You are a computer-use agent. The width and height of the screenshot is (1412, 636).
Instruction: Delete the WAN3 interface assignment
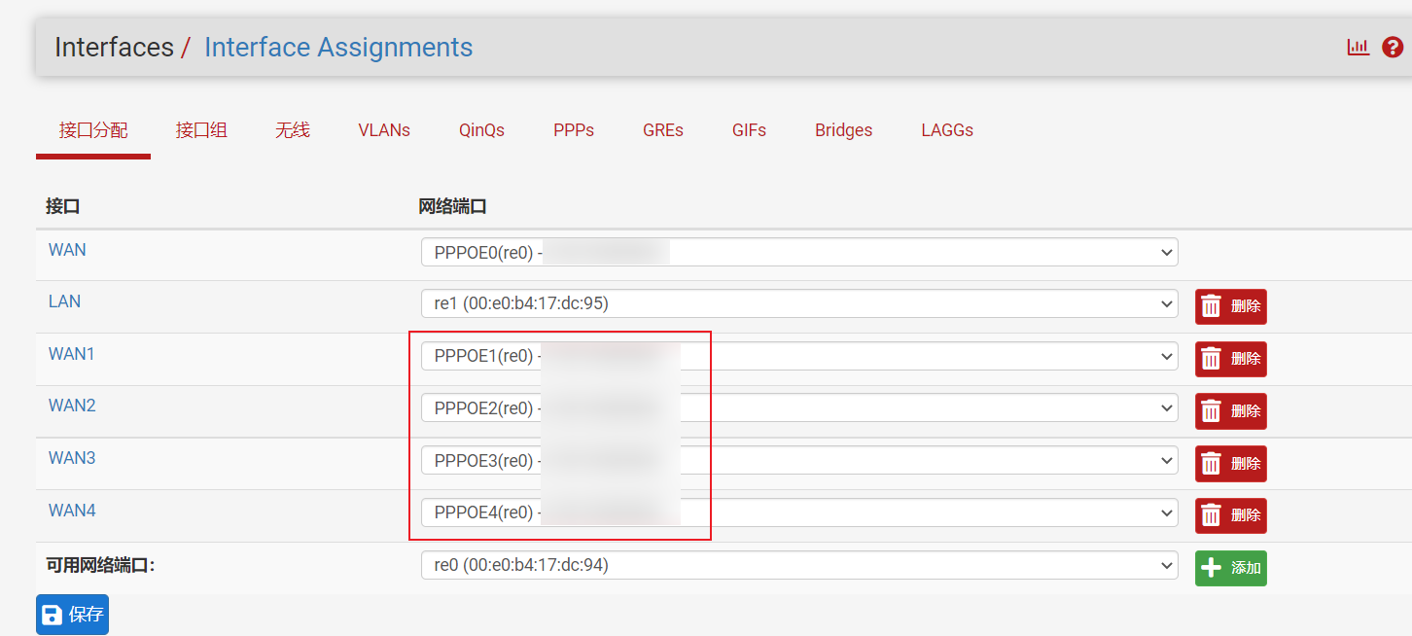click(1230, 464)
